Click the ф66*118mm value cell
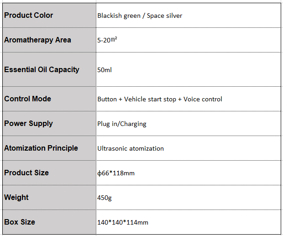The height and width of the screenshot is (236, 283). click(189, 173)
